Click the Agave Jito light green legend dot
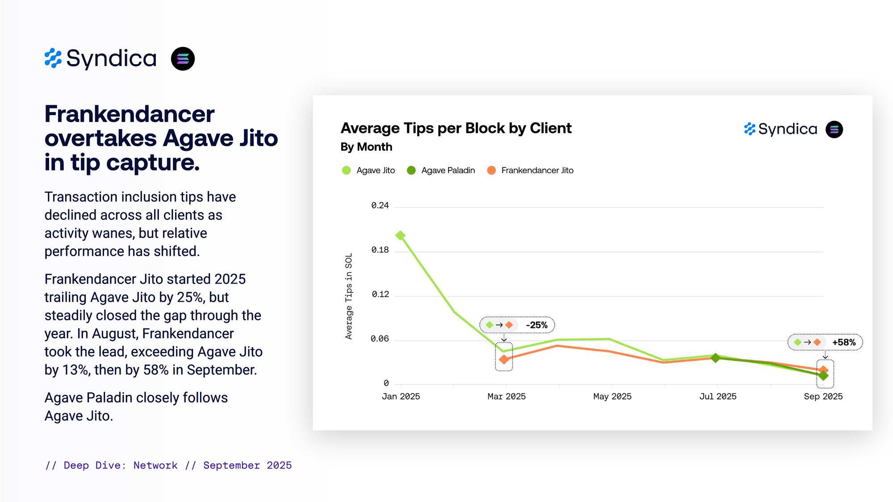The image size is (893, 502). tap(346, 170)
